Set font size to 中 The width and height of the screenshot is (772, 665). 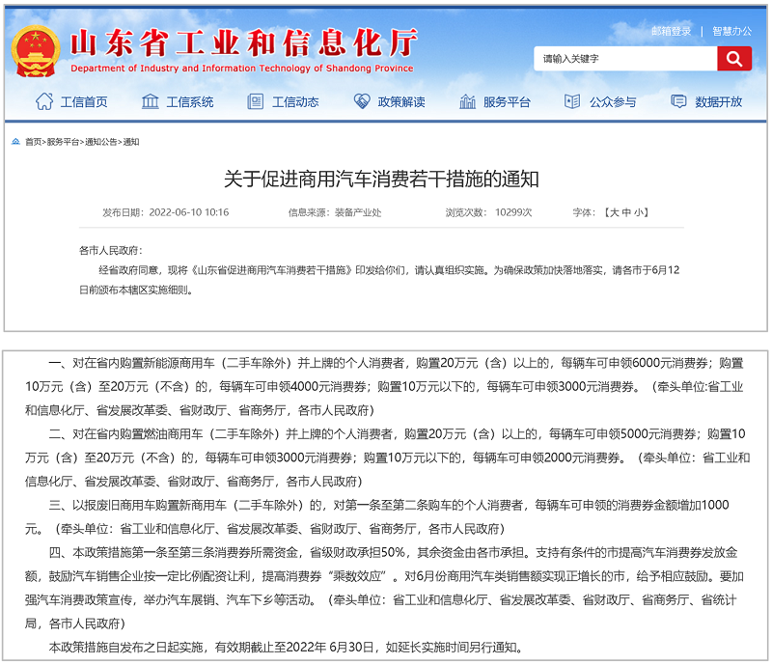click(x=626, y=212)
